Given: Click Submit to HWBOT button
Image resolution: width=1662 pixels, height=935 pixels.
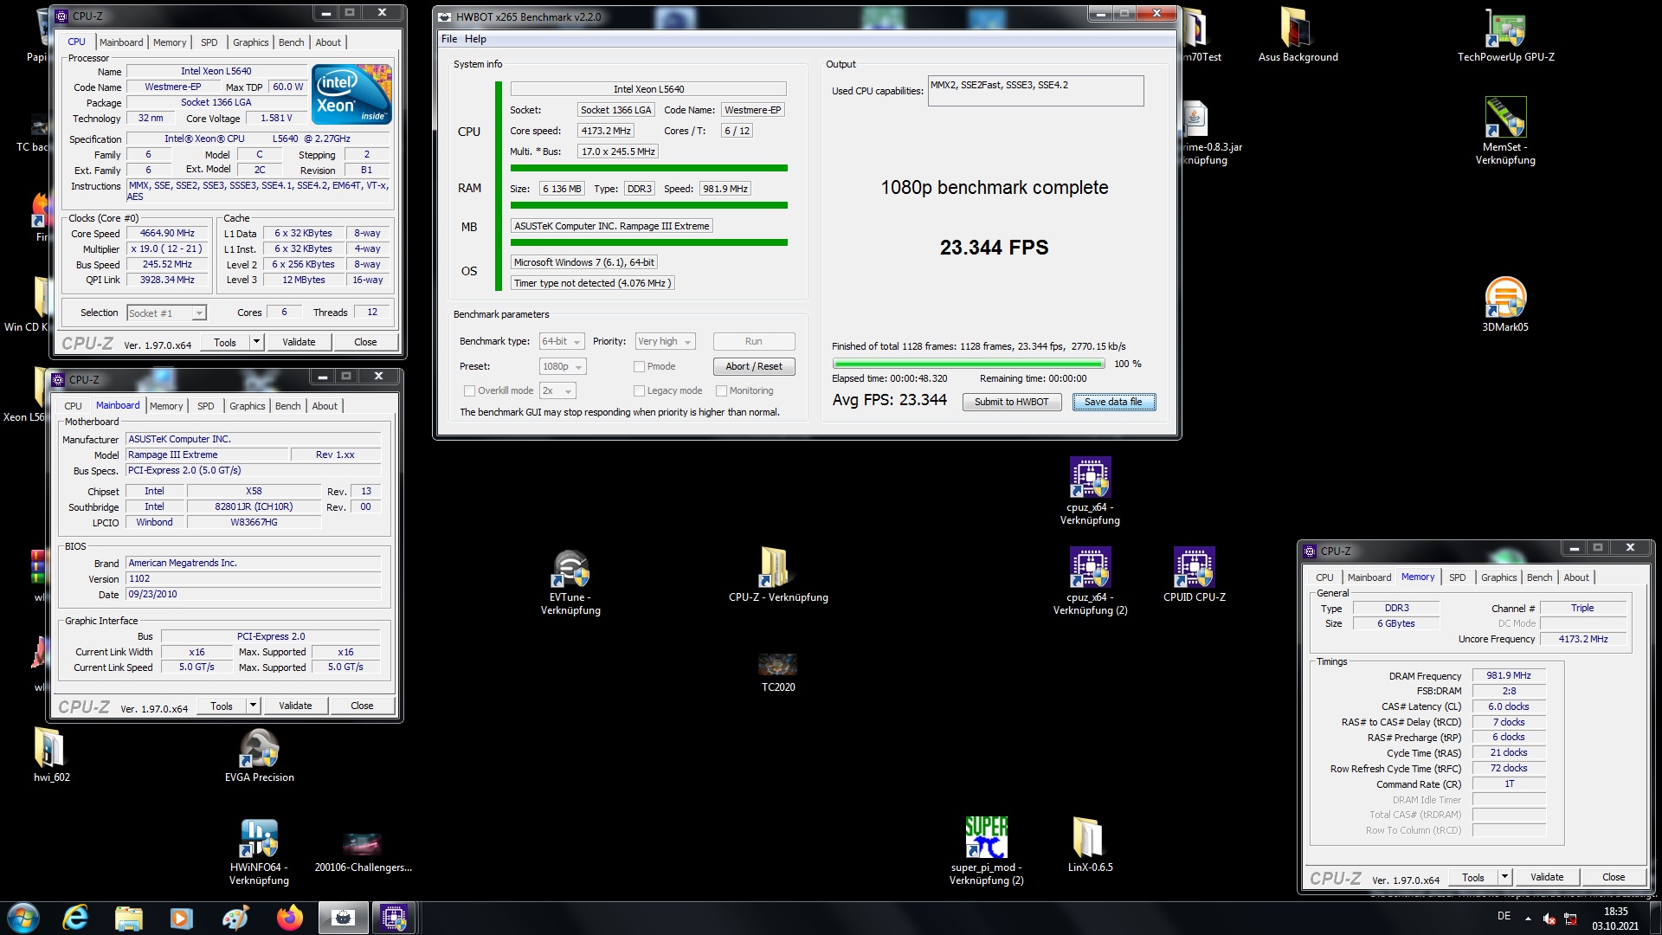Looking at the screenshot, I should [x=1012, y=402].
